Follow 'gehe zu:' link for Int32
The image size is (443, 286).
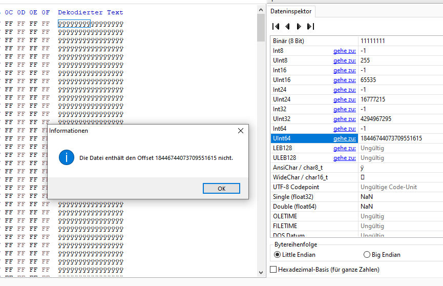pos(344,109)
